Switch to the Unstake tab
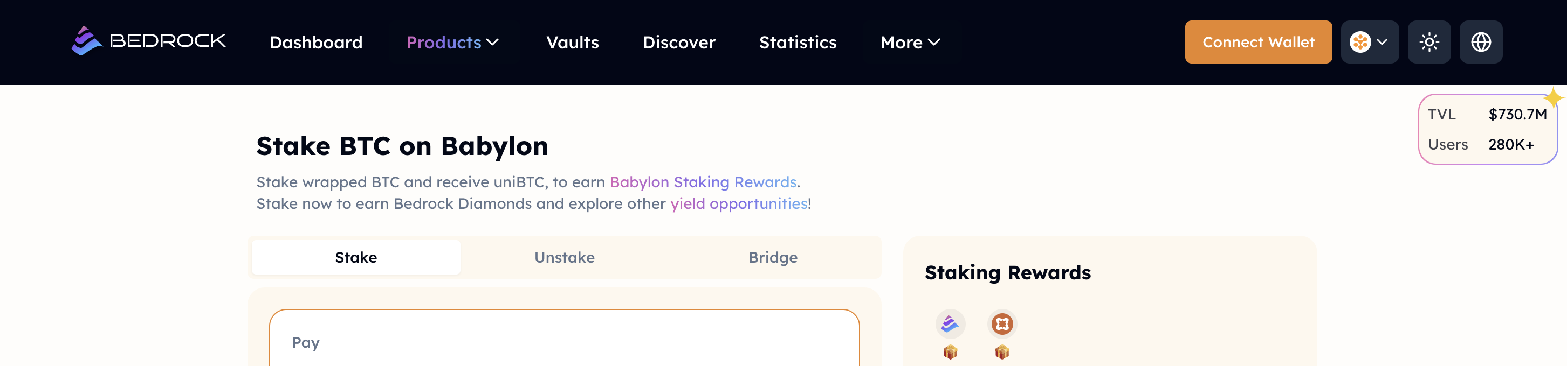1567x366 pixels. click(x=564, y=257)
